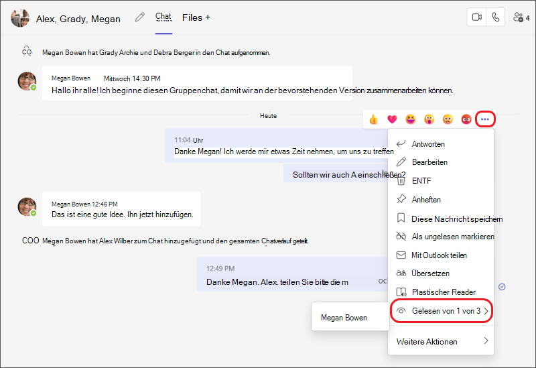Switch to the Files tab

[196, 18]
